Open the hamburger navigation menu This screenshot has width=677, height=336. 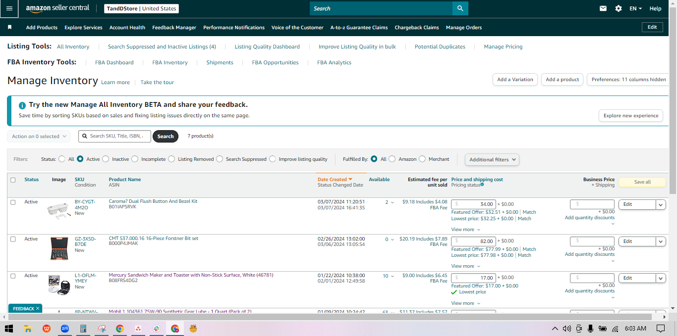(9, 8)
